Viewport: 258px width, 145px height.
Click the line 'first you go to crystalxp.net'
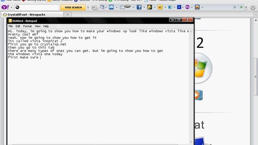pyautogui.click(x=37, y=44)
